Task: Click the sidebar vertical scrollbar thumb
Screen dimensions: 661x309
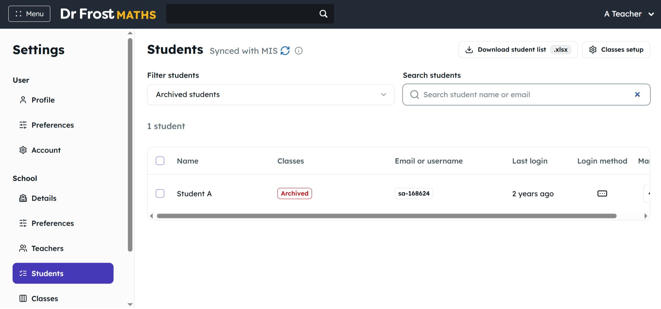Action: click(x=130, y=145)
